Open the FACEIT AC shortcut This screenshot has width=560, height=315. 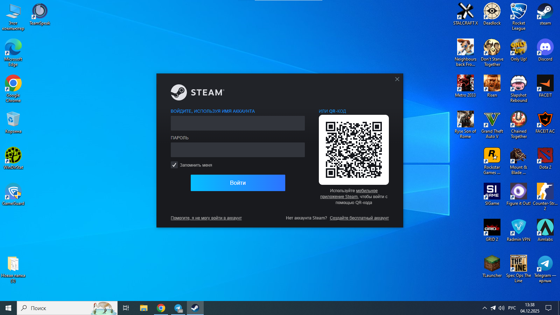(545, 122)
